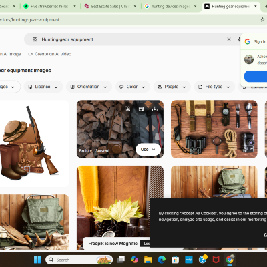Expand the License filter dropdown
Screen dimensions: 267x267
(43, 87)
